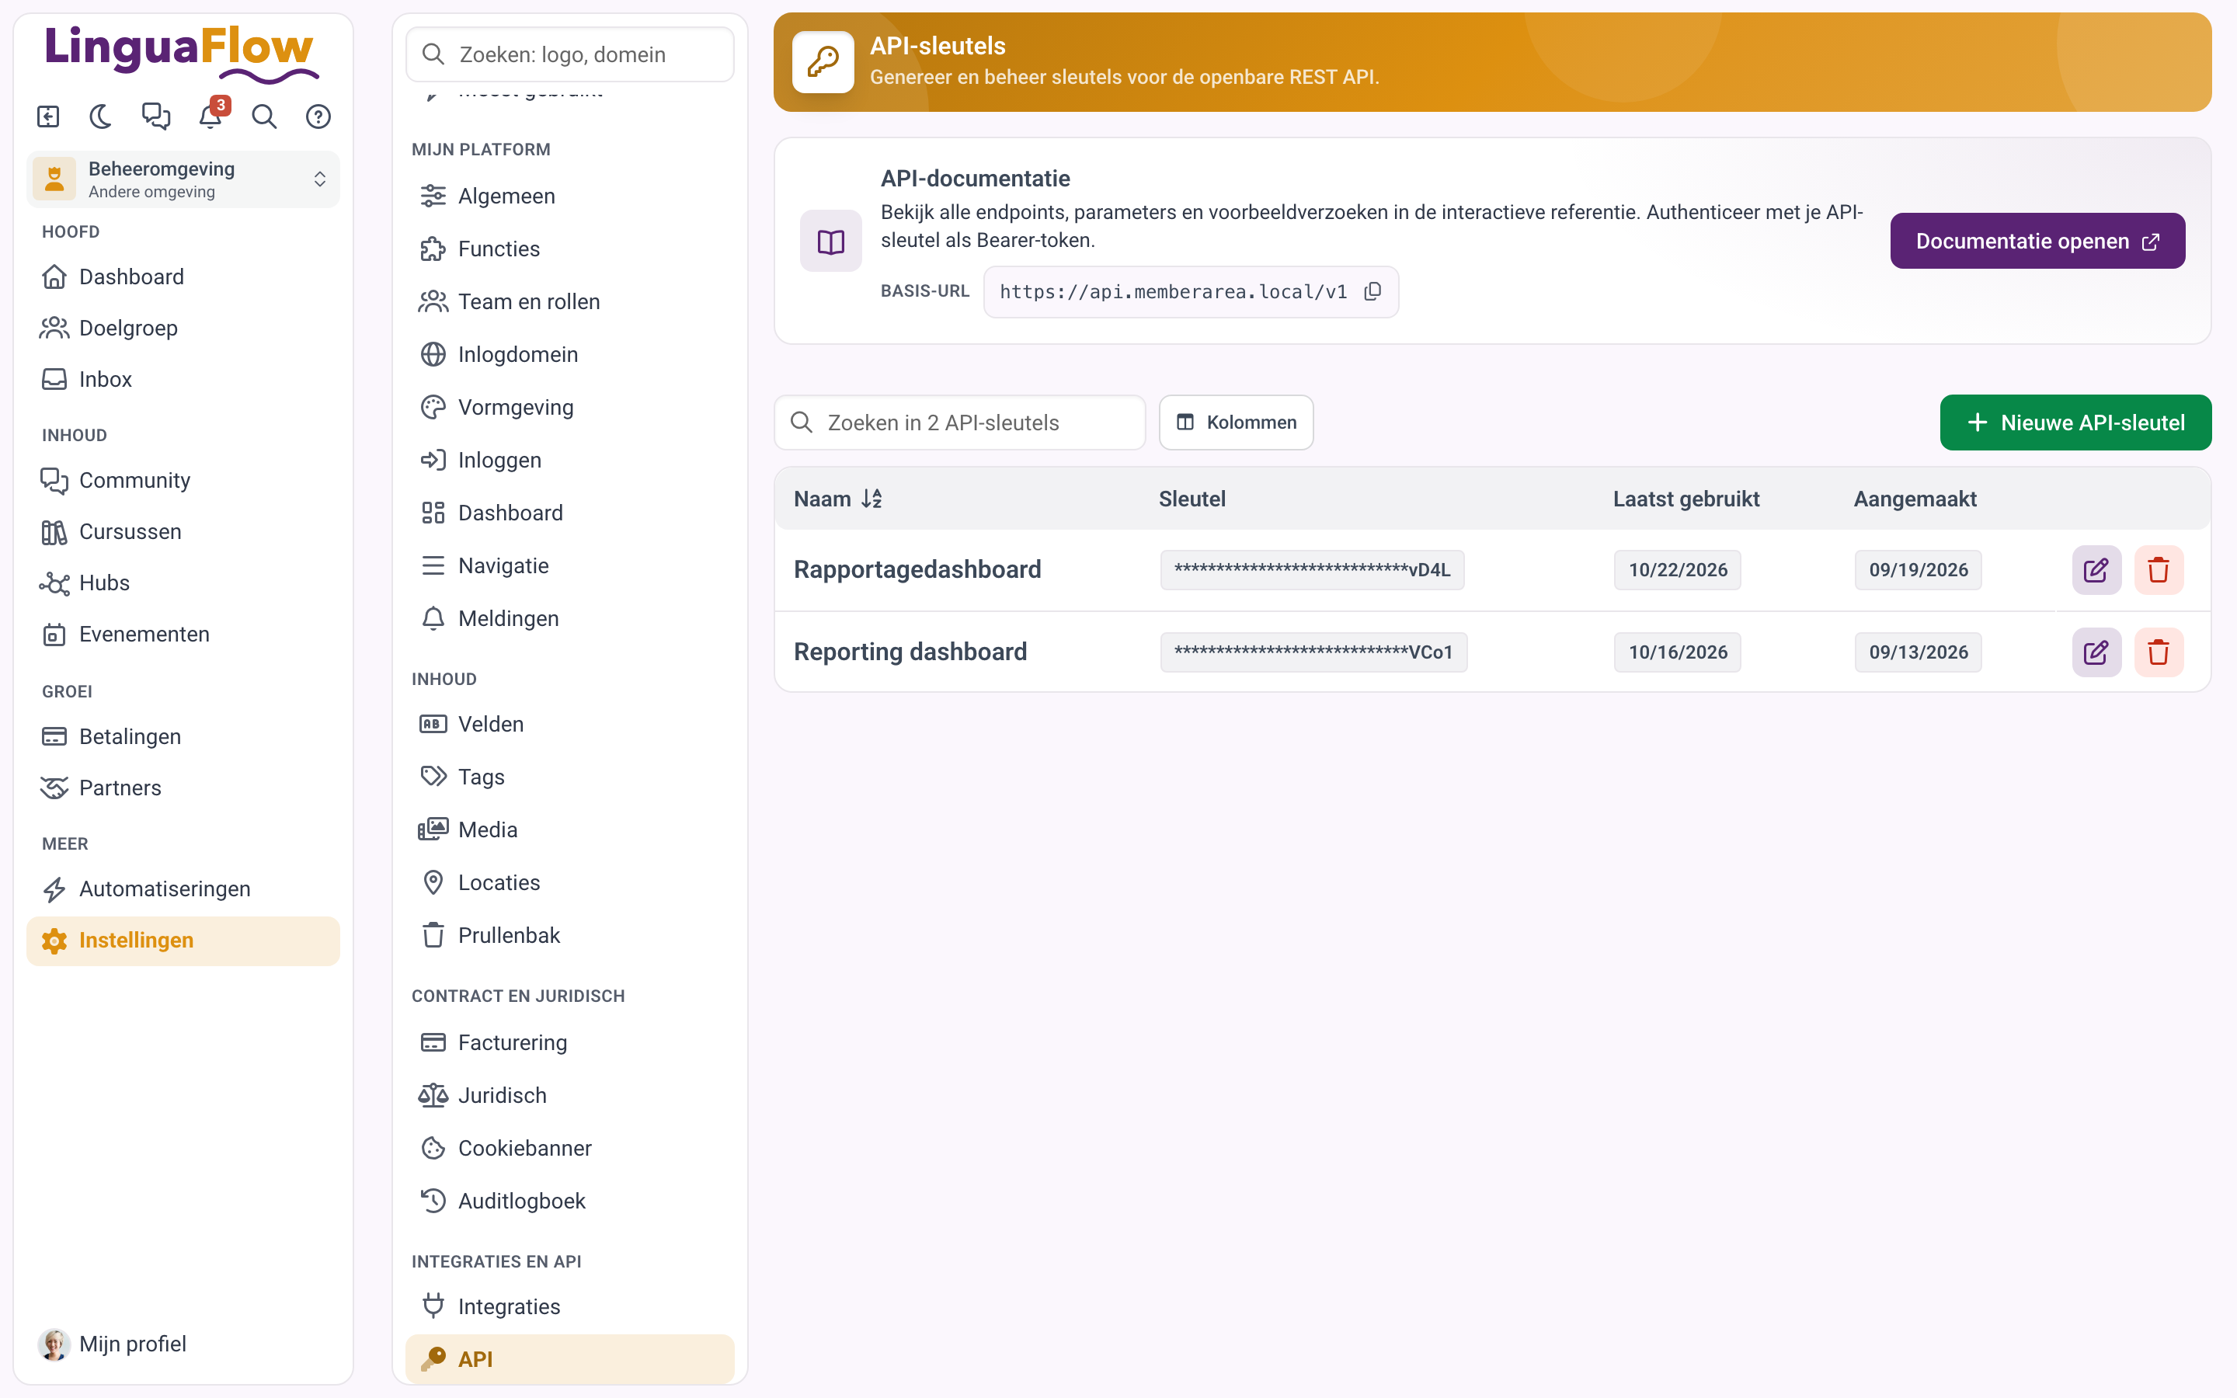Sort table by Naam column
Viewport: 2237px width, 1398px height.
pyautogui.click(x=837, y=499)
